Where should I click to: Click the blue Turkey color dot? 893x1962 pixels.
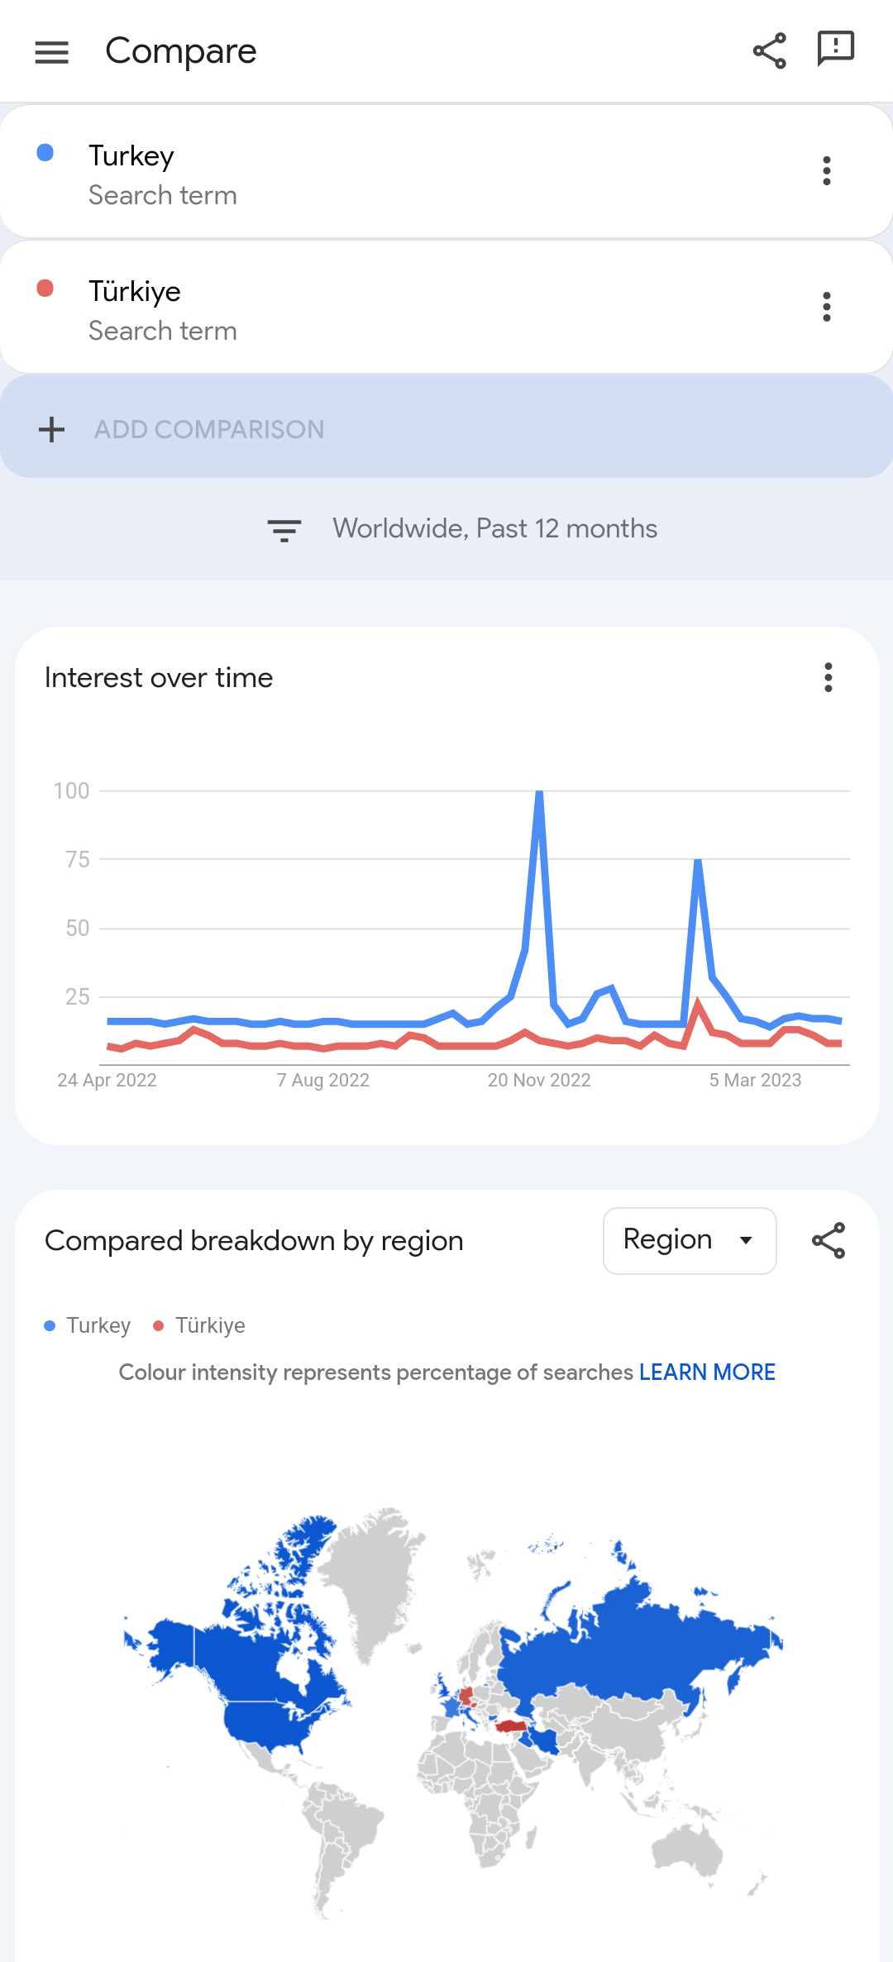point(45,153)
